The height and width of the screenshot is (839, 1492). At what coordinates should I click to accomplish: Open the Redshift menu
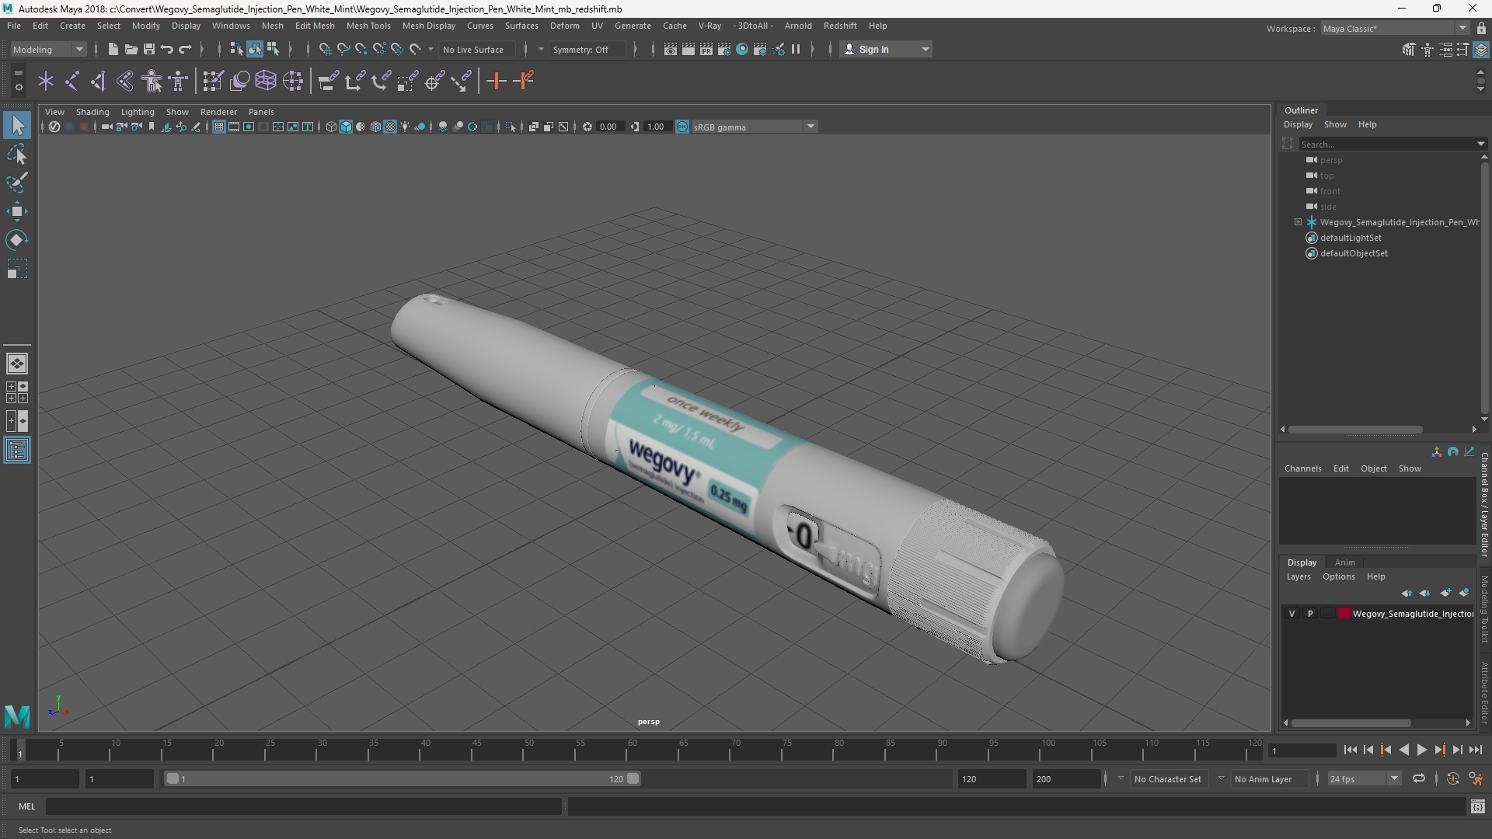click(x=840, y=26)
